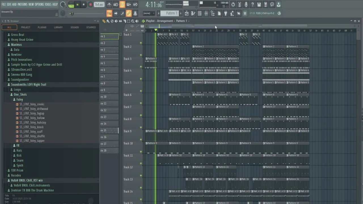Click the render export icon
Viewport: 363px width, 204px height.
click(x=265, y=4)
